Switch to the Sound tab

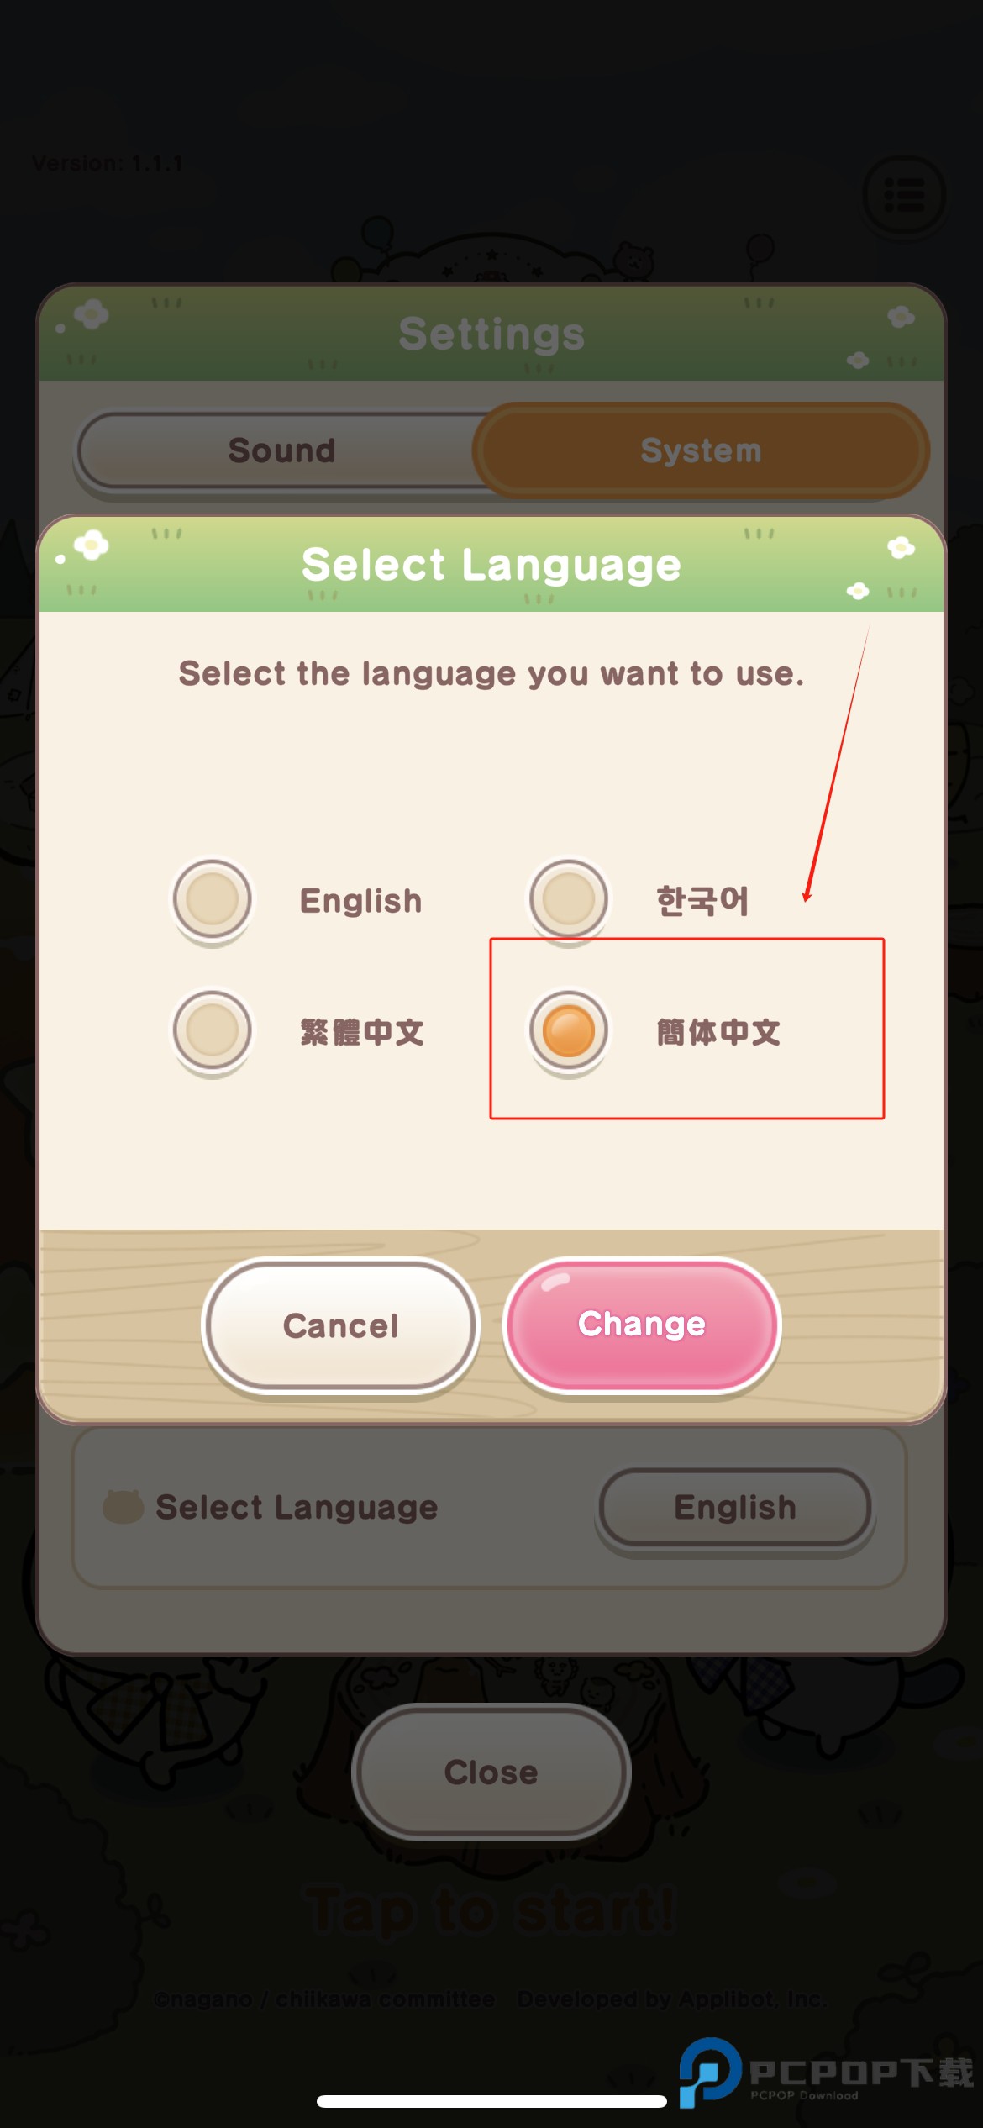tap(281, 450)
